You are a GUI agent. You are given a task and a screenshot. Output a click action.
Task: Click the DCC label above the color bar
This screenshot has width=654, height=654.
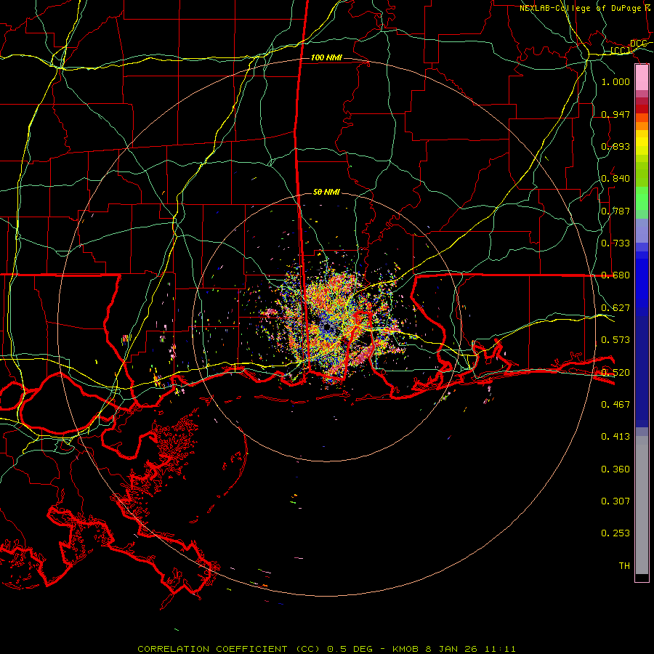(x=639, y=44)
